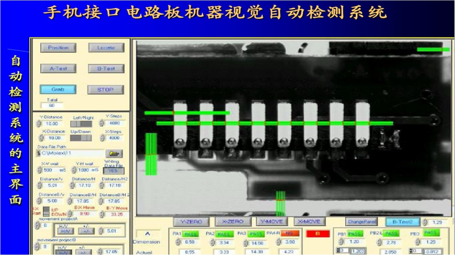Image resolution: width=455 pixels, height=255 pixels.
Task: Click the ChangePanel button
Action: pos(361,221)
